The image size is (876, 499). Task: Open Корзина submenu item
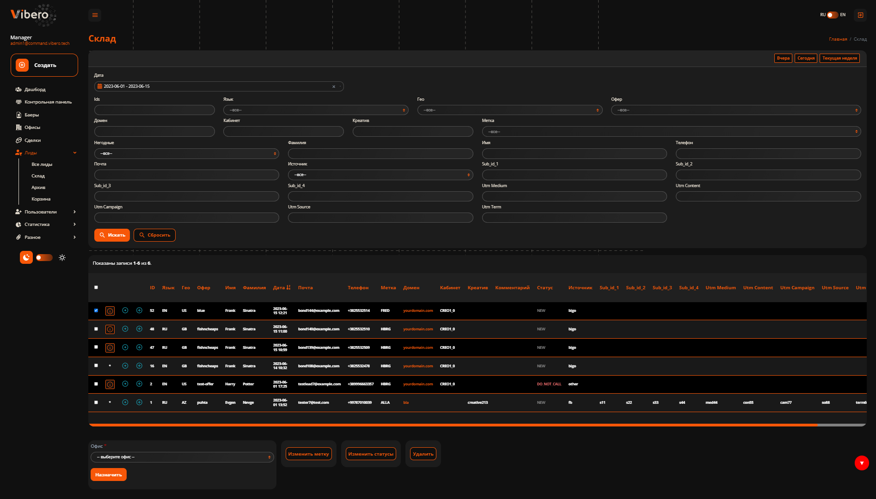(41, 199)
